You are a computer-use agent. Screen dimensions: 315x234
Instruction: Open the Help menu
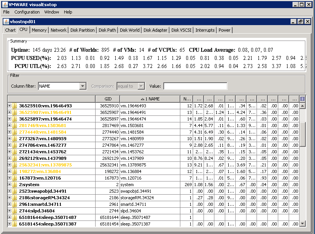click(x=68, y=12)
